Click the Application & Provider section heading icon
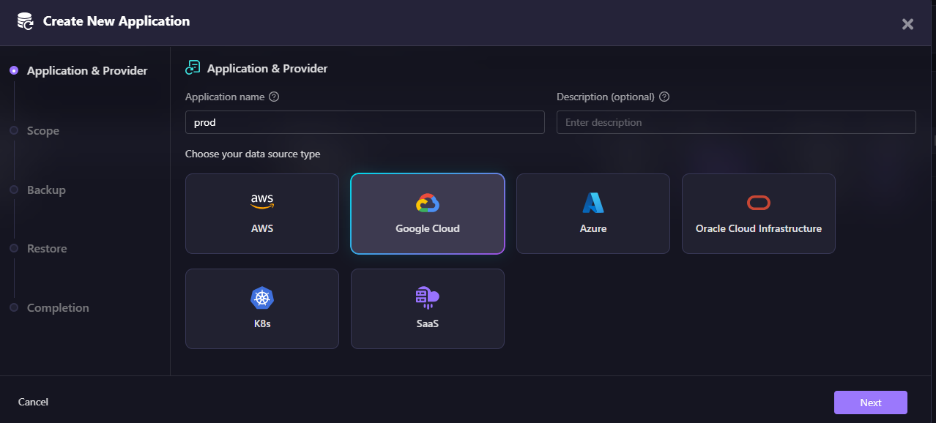This screenshot has height=423, width=936. pyautogui.click(x=193, y=68)
